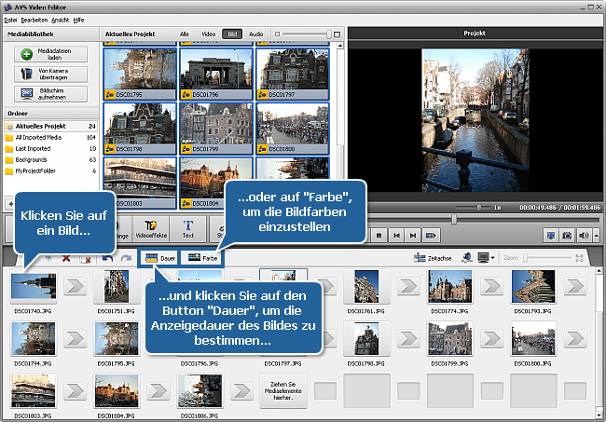Click the Dauer button
606x422 pixels.
(158, 257)
